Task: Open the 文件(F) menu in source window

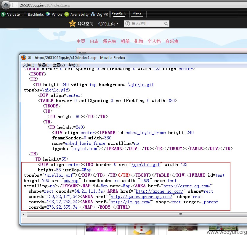Action: pyautogui.click(x=28, y=65)
